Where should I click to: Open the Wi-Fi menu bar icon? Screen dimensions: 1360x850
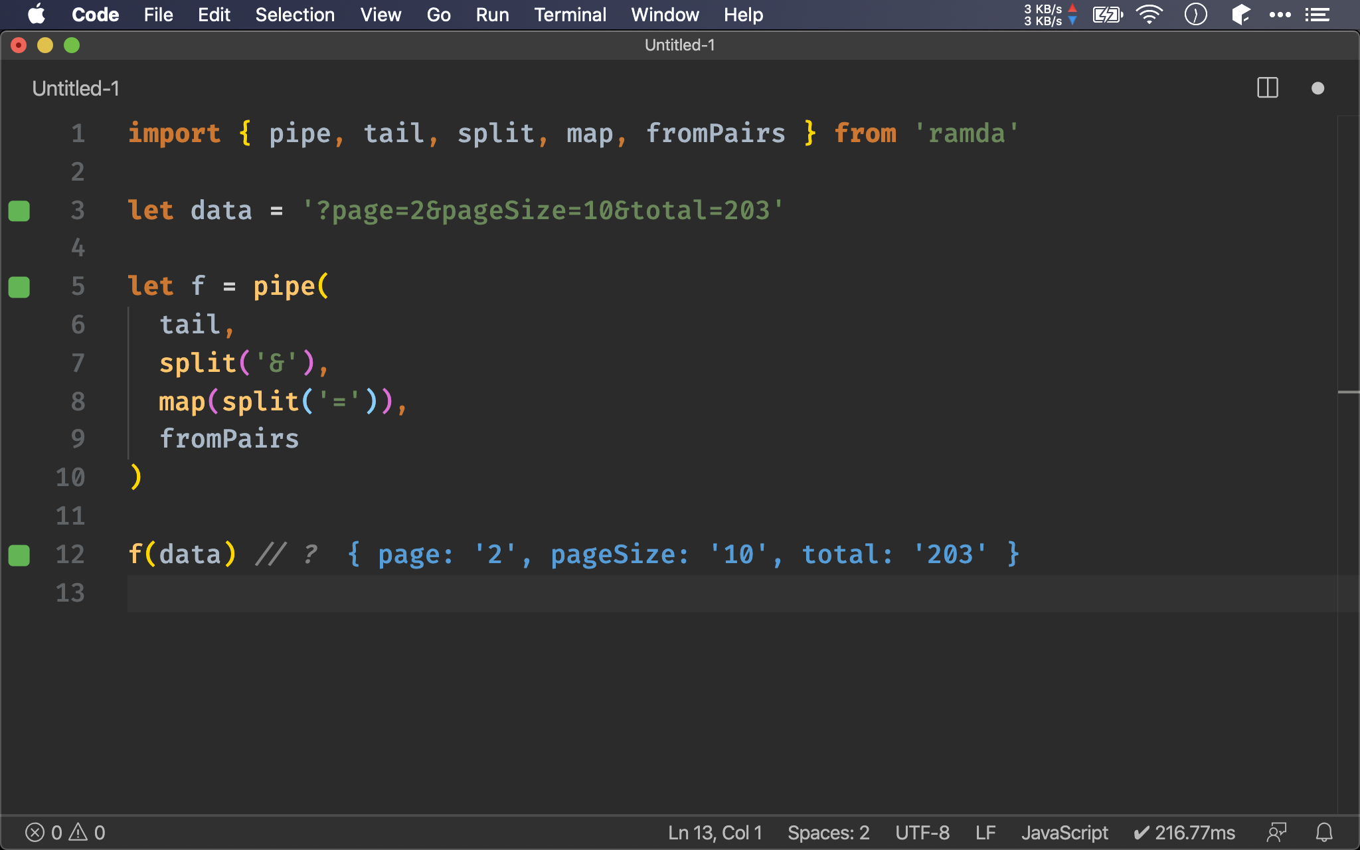1149,15
